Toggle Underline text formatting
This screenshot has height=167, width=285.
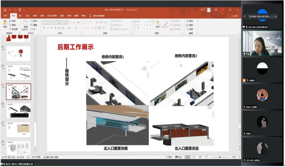pyautogui.click(x=52, y=28)
